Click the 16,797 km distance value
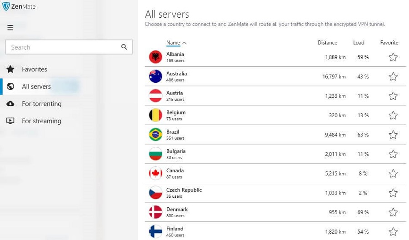This screenshot has width=409, height=240. [334, 76]
